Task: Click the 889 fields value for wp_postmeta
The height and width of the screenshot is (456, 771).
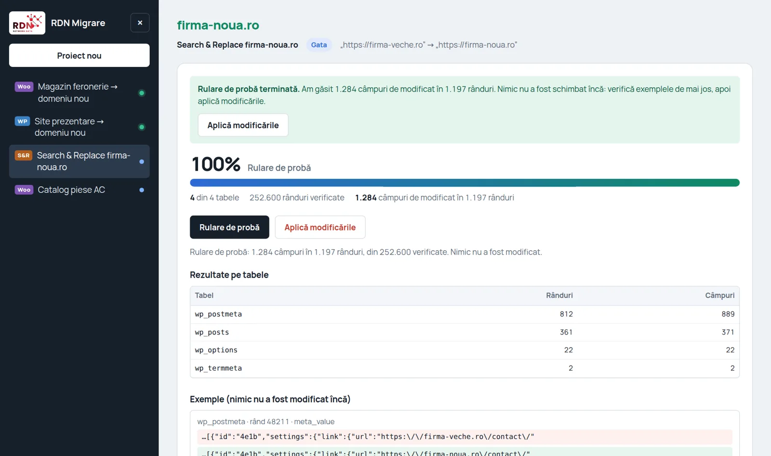Action: pos(728,314)
